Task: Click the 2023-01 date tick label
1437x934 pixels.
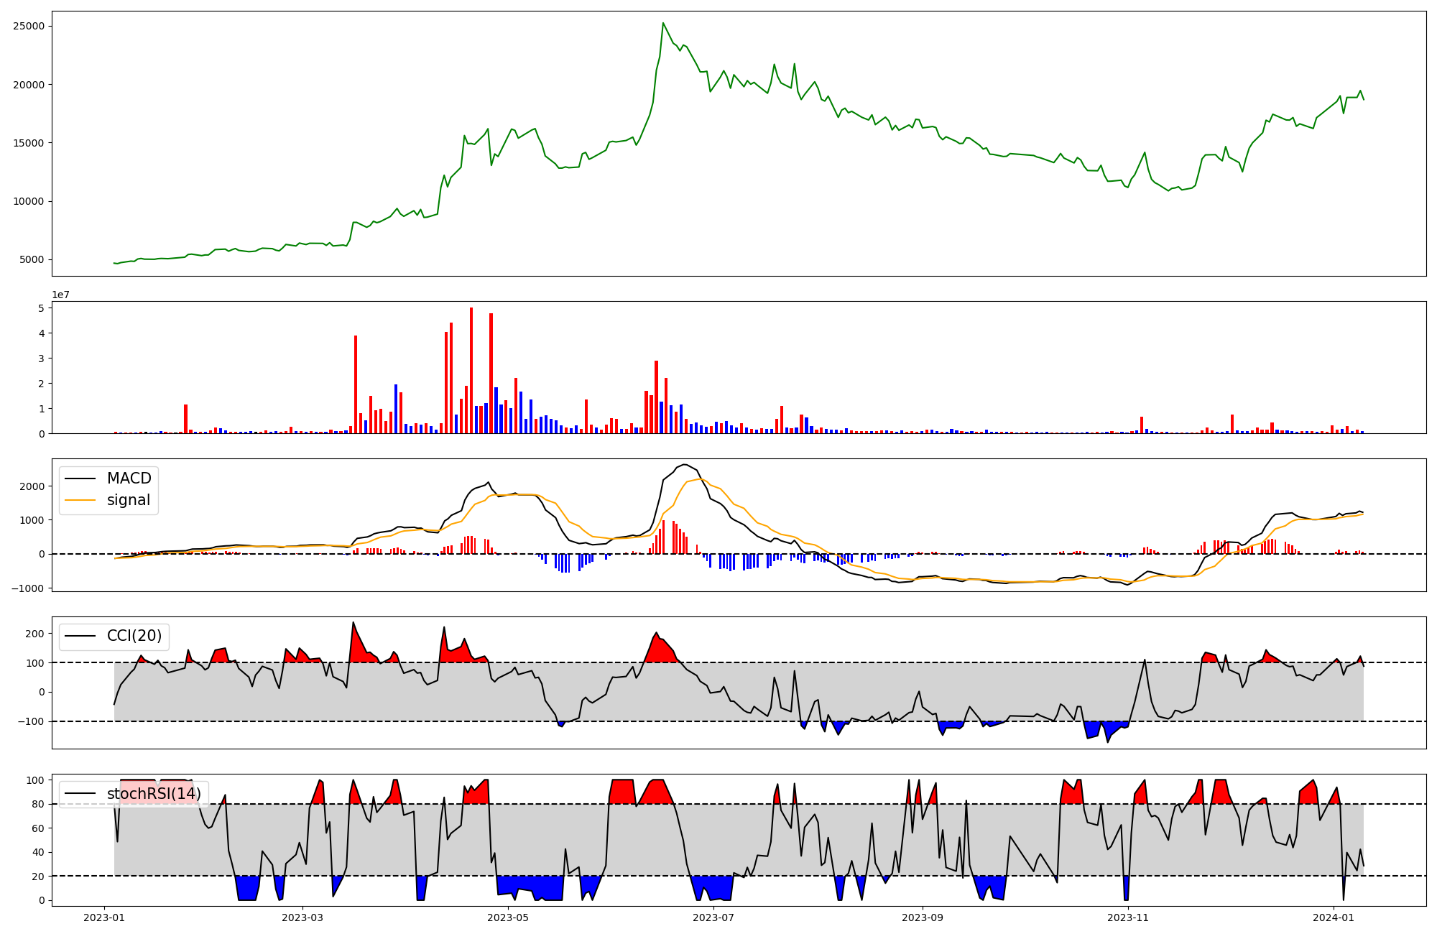Action: [105, 917]
